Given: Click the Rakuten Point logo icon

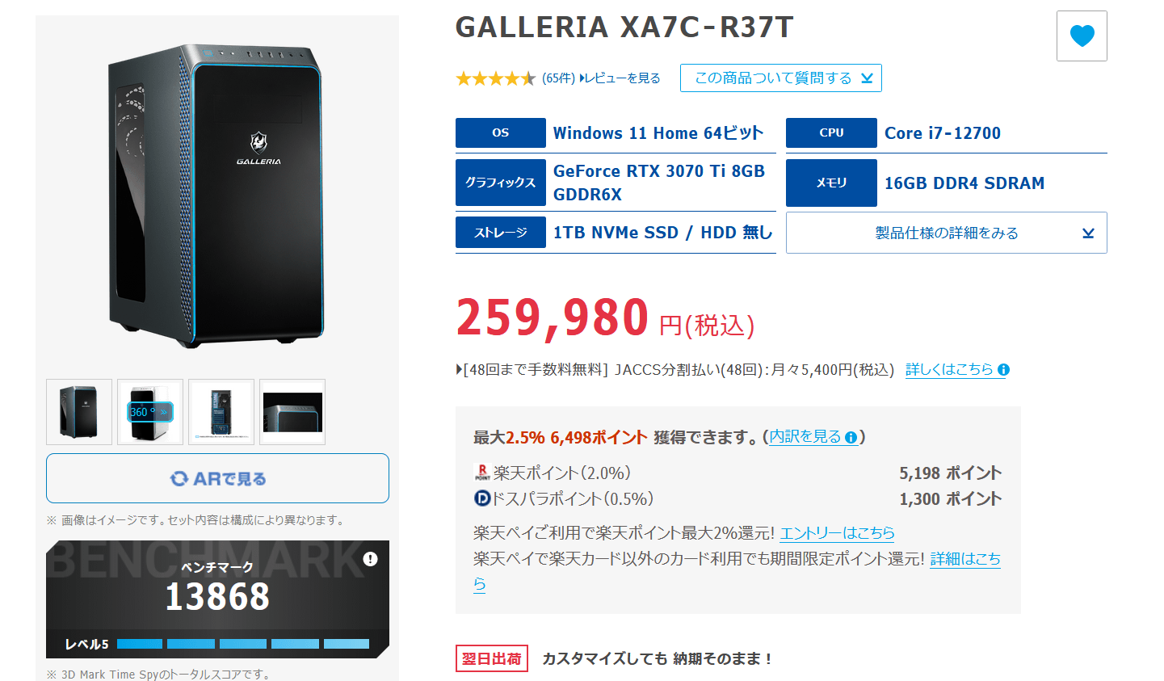Looking at the screenshot, I should [x=482, y=473].
